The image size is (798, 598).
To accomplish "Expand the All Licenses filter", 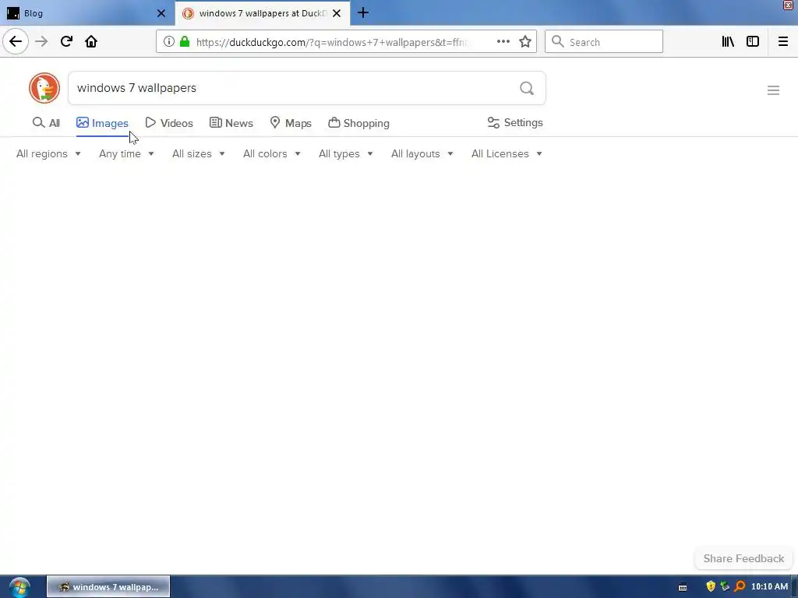I will (x=507, y=153).
